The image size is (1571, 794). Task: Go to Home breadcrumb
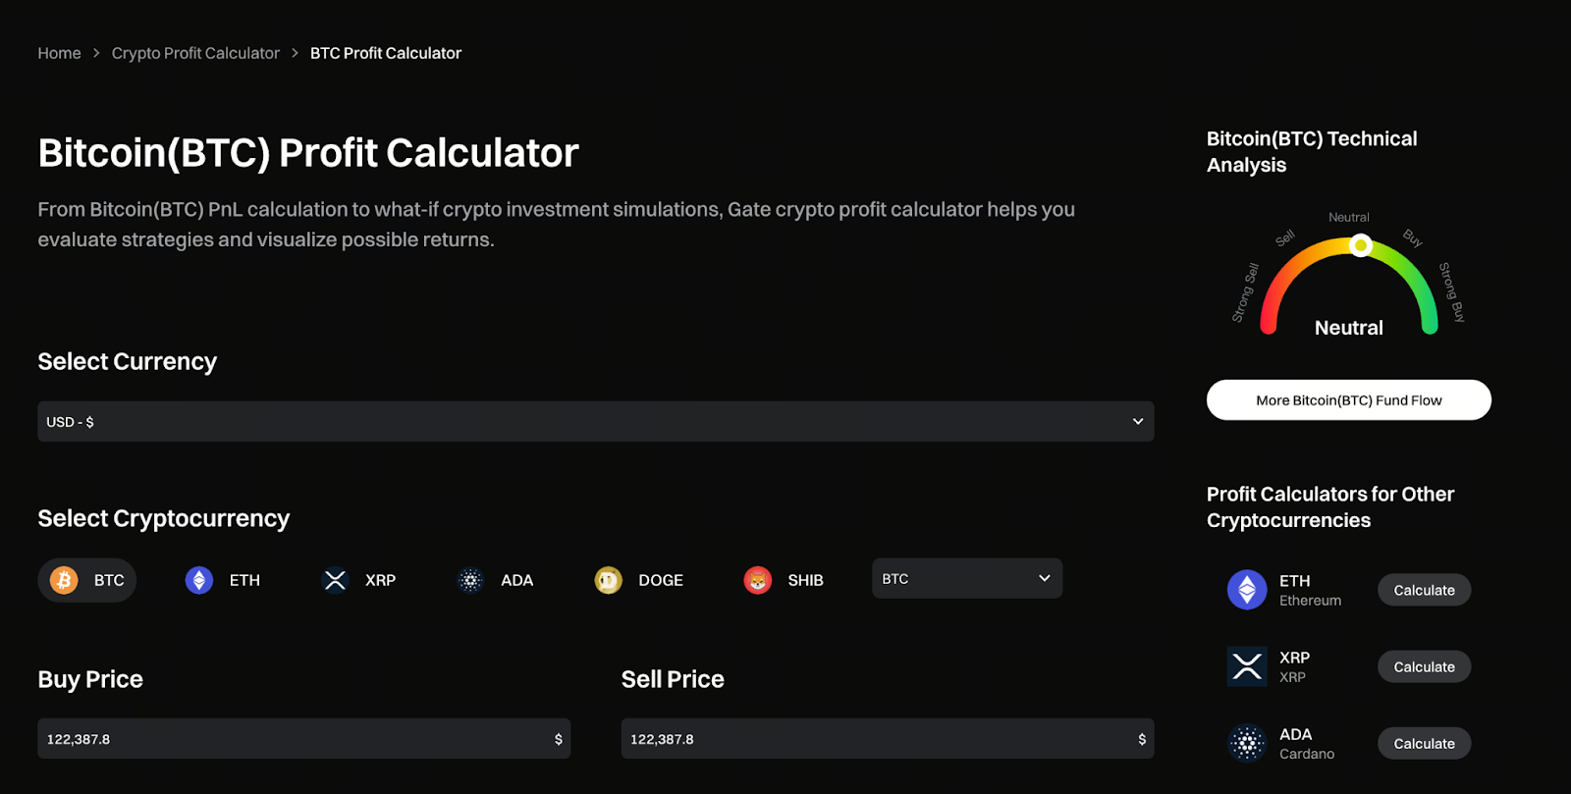[59, 53]
